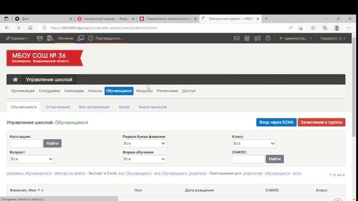Open the Импорт из файла link
The image size is (358, 201).
coord(69,173)
